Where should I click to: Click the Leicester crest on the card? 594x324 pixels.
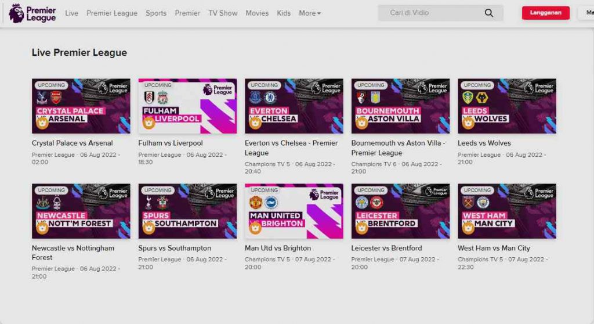pyautogui.click(x=362, y=203)
